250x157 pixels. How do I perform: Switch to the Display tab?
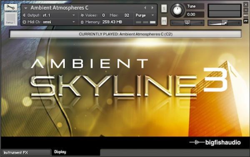76,152
